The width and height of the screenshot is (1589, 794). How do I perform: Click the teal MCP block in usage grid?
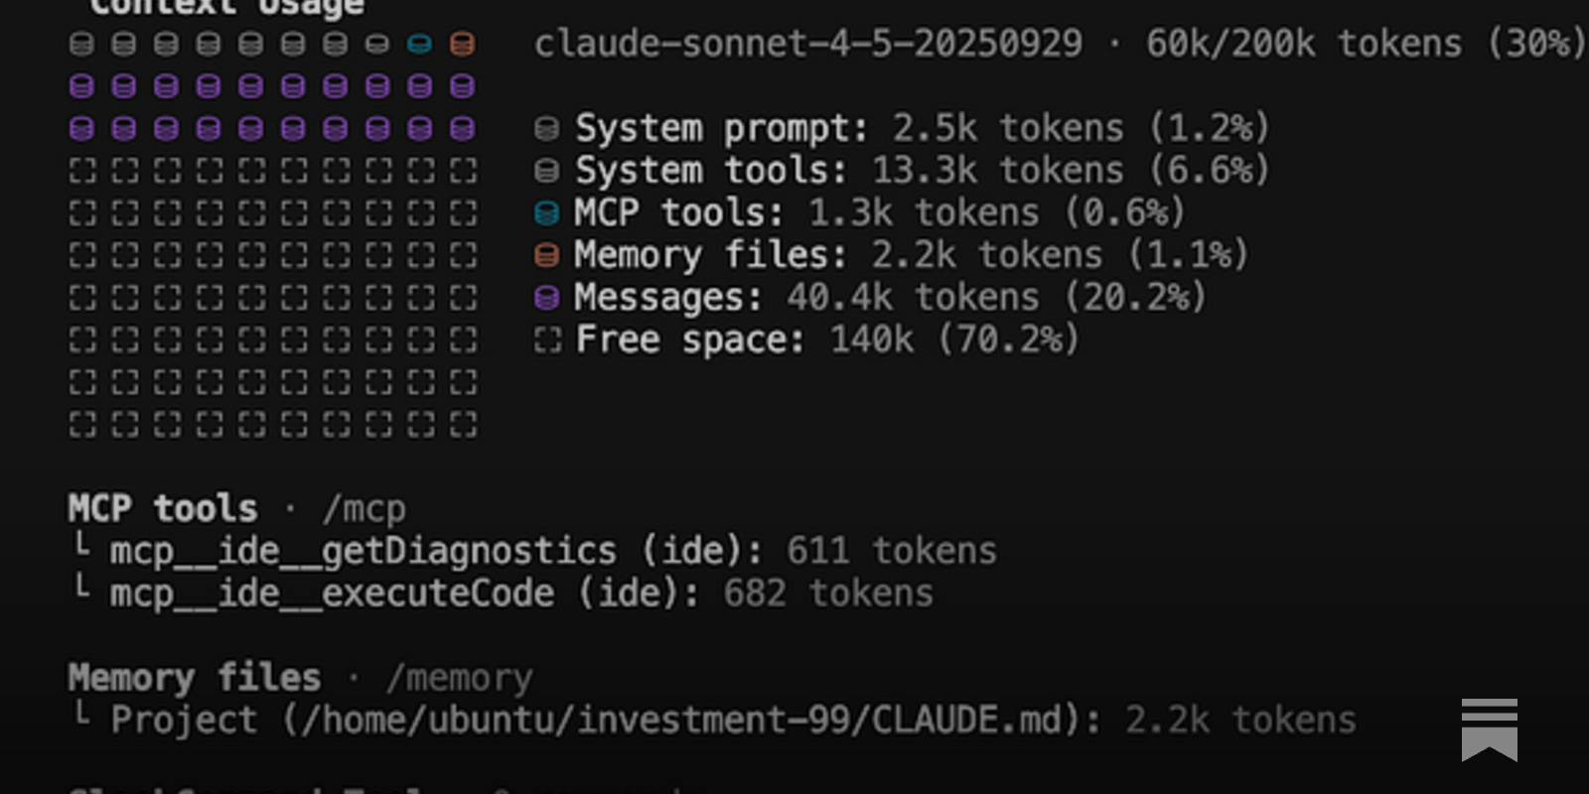click(x=420, y=44)
